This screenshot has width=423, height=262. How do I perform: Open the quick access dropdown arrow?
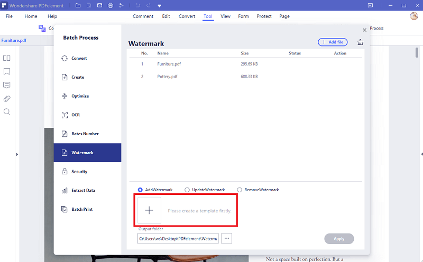[x=160, y=6]
